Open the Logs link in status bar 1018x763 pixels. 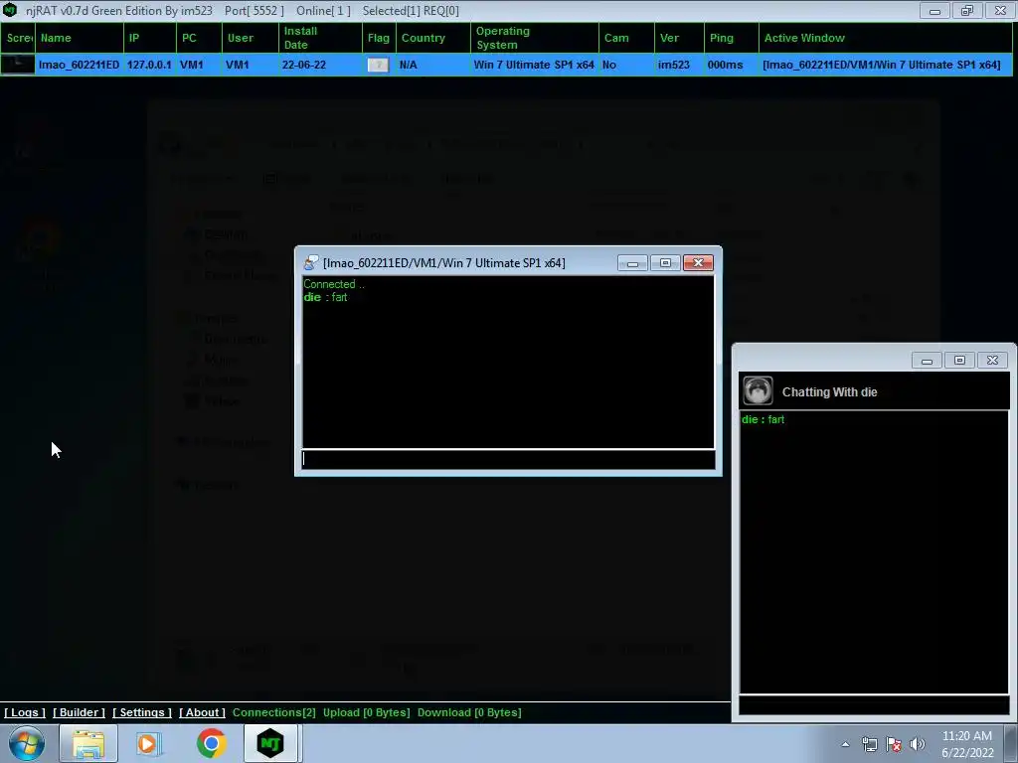[x=25, y=712]
